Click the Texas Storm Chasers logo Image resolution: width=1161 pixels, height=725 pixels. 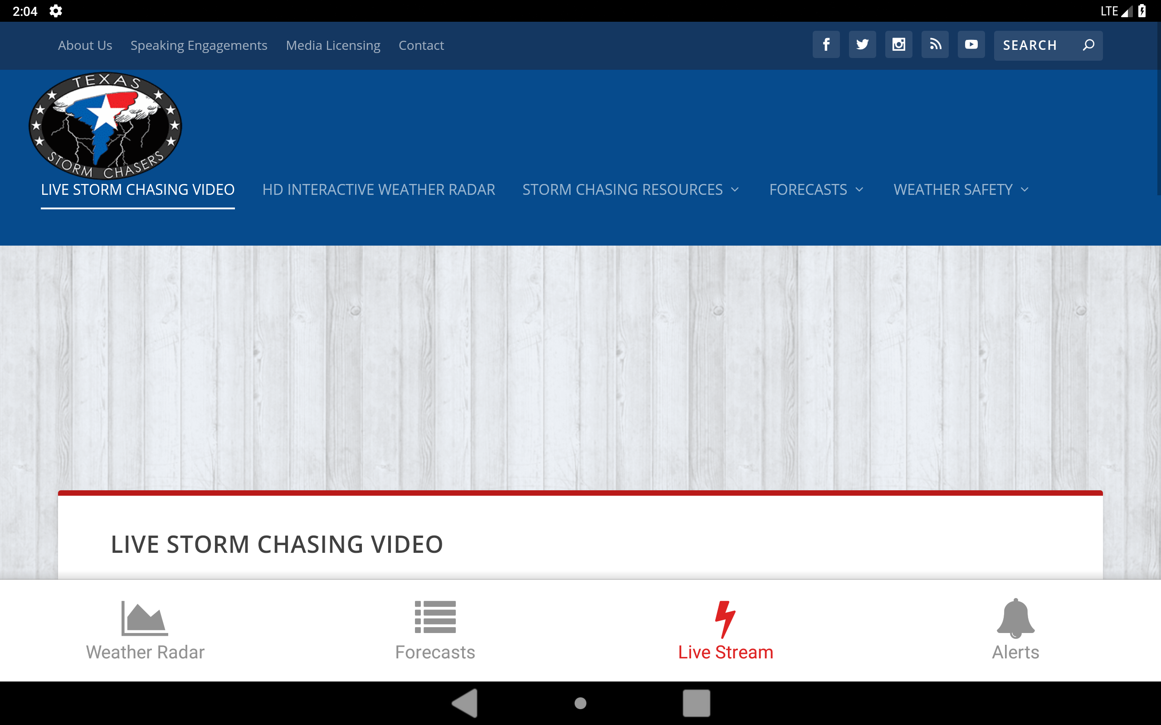106,126
